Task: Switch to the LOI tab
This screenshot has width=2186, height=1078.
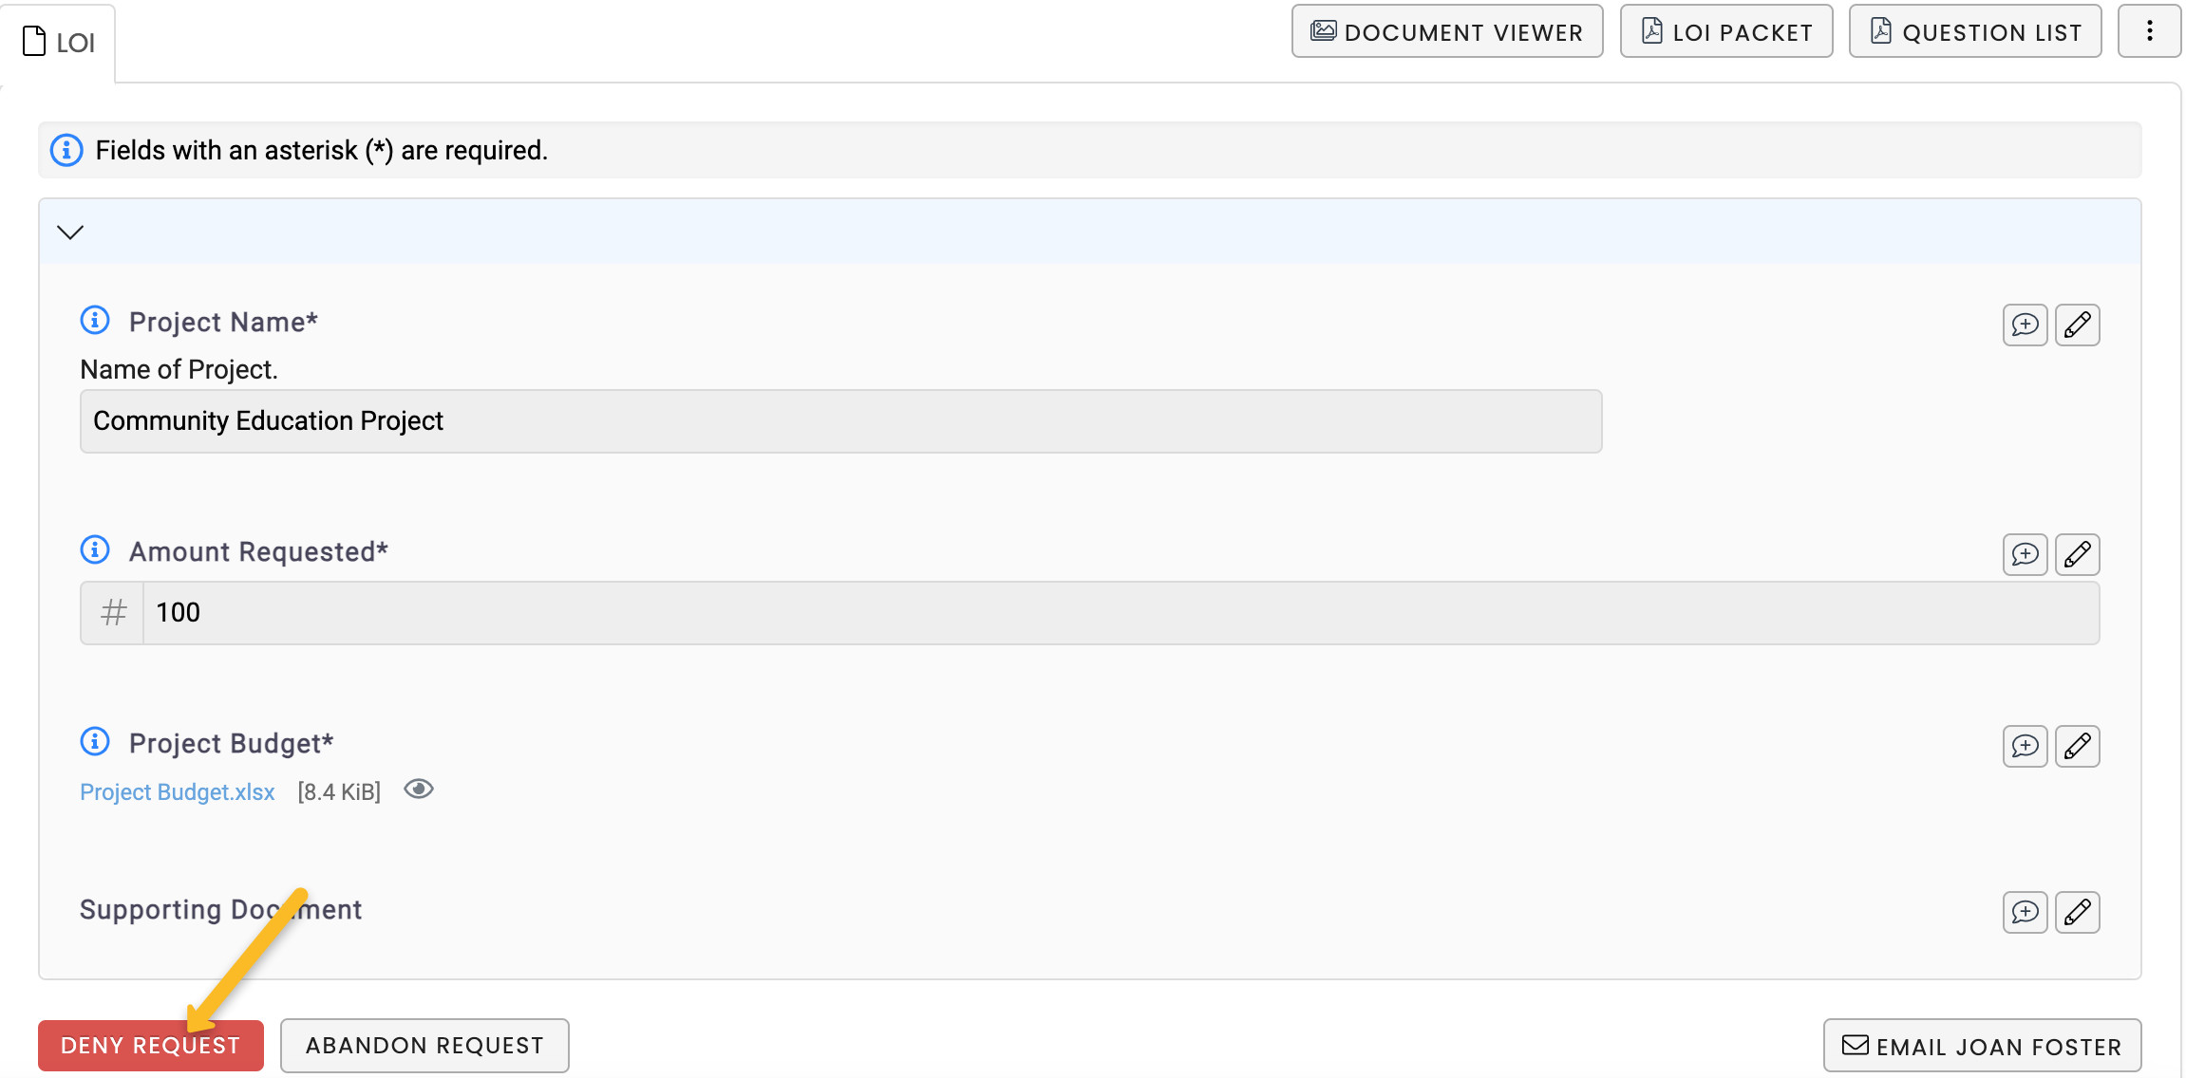Action: pyautogui.click(x=59, y=43)
